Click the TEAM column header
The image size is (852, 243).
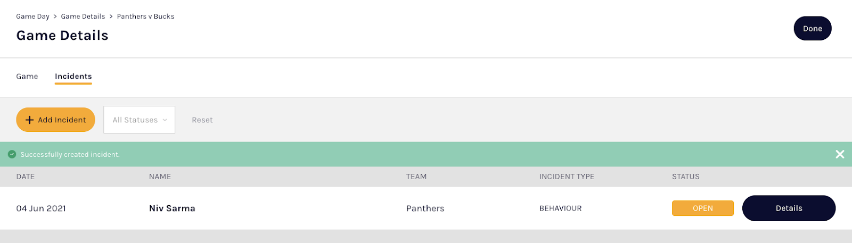416,177
